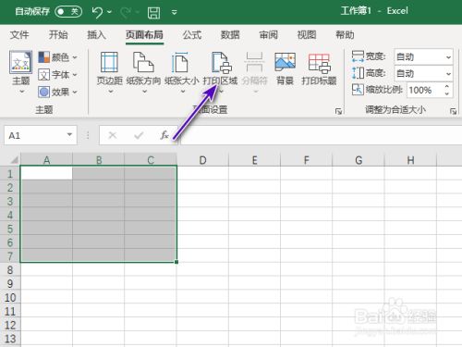Click the save icon in title bar

tap(153, 12)
